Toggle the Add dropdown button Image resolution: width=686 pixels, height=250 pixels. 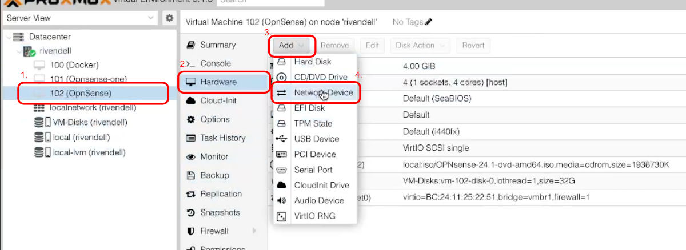pos(292,45)
